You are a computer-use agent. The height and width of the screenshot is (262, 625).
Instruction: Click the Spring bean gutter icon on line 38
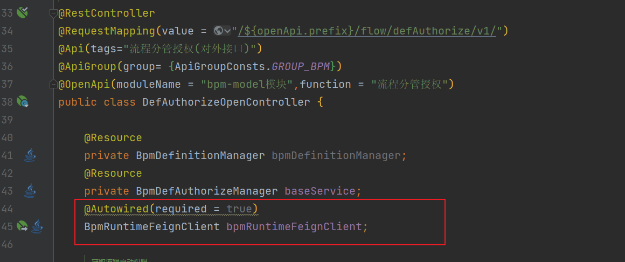(23, 101)
